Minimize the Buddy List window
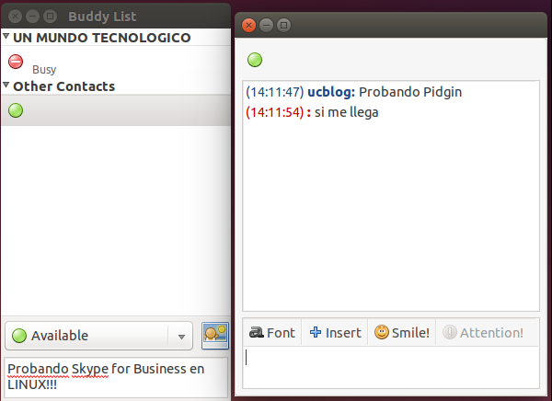The image size is (552, 401). click(x=32, y=16)
